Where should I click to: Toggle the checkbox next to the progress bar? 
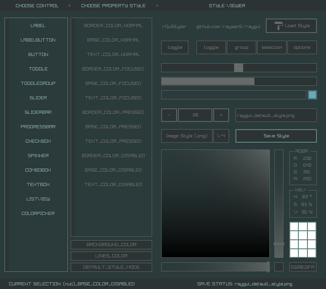pyautogui.click(x=312, y=95)
